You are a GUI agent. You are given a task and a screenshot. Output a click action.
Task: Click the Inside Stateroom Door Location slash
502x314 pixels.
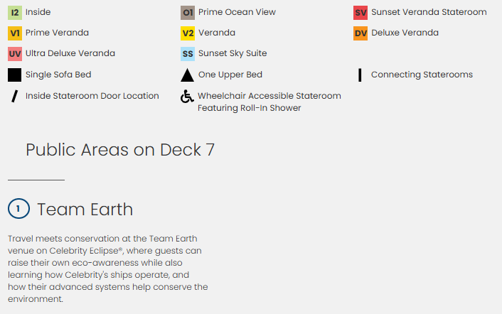click(14, 96)
